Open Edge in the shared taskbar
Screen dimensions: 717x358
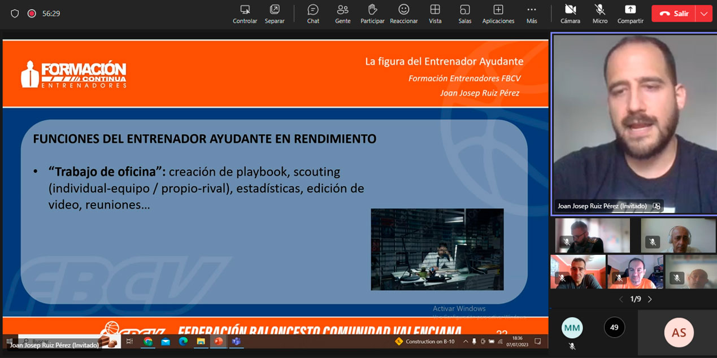(x=183, y=341)
